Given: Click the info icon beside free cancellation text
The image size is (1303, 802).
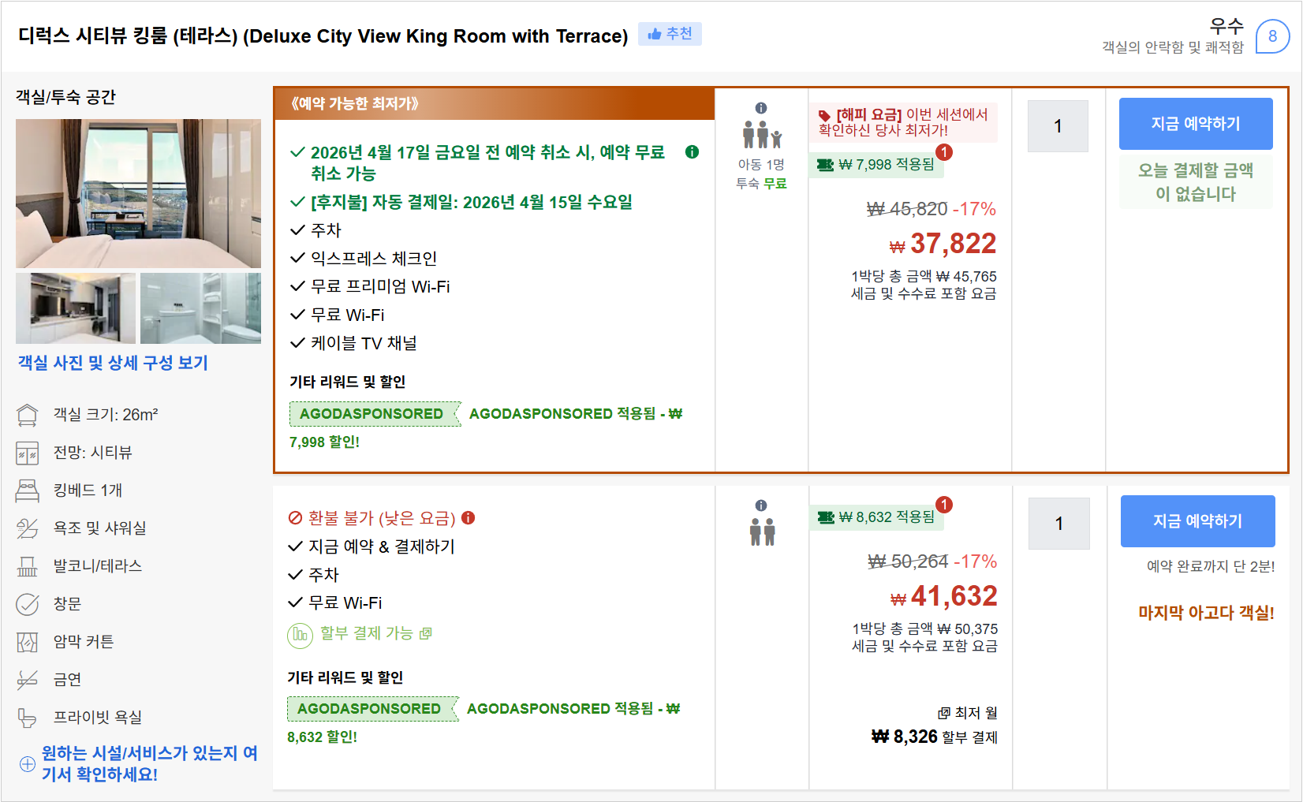Looking at the screenshot, I should 693,152.
